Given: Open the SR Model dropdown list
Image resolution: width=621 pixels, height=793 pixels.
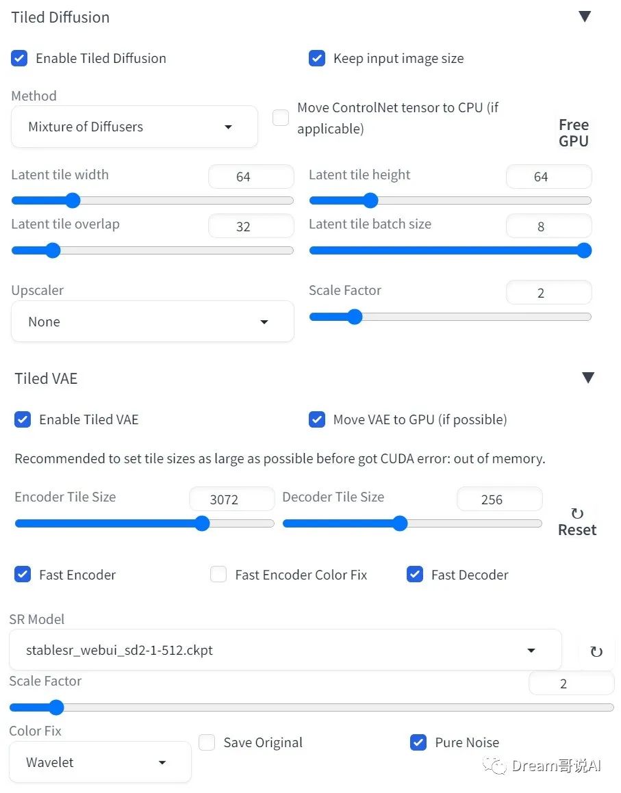Looking at the screenshot, I should tap(286, 651).
